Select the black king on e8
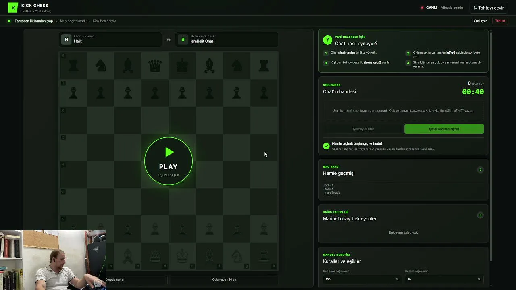The height and width of the screenshot is (290, 516). (182, 65)
